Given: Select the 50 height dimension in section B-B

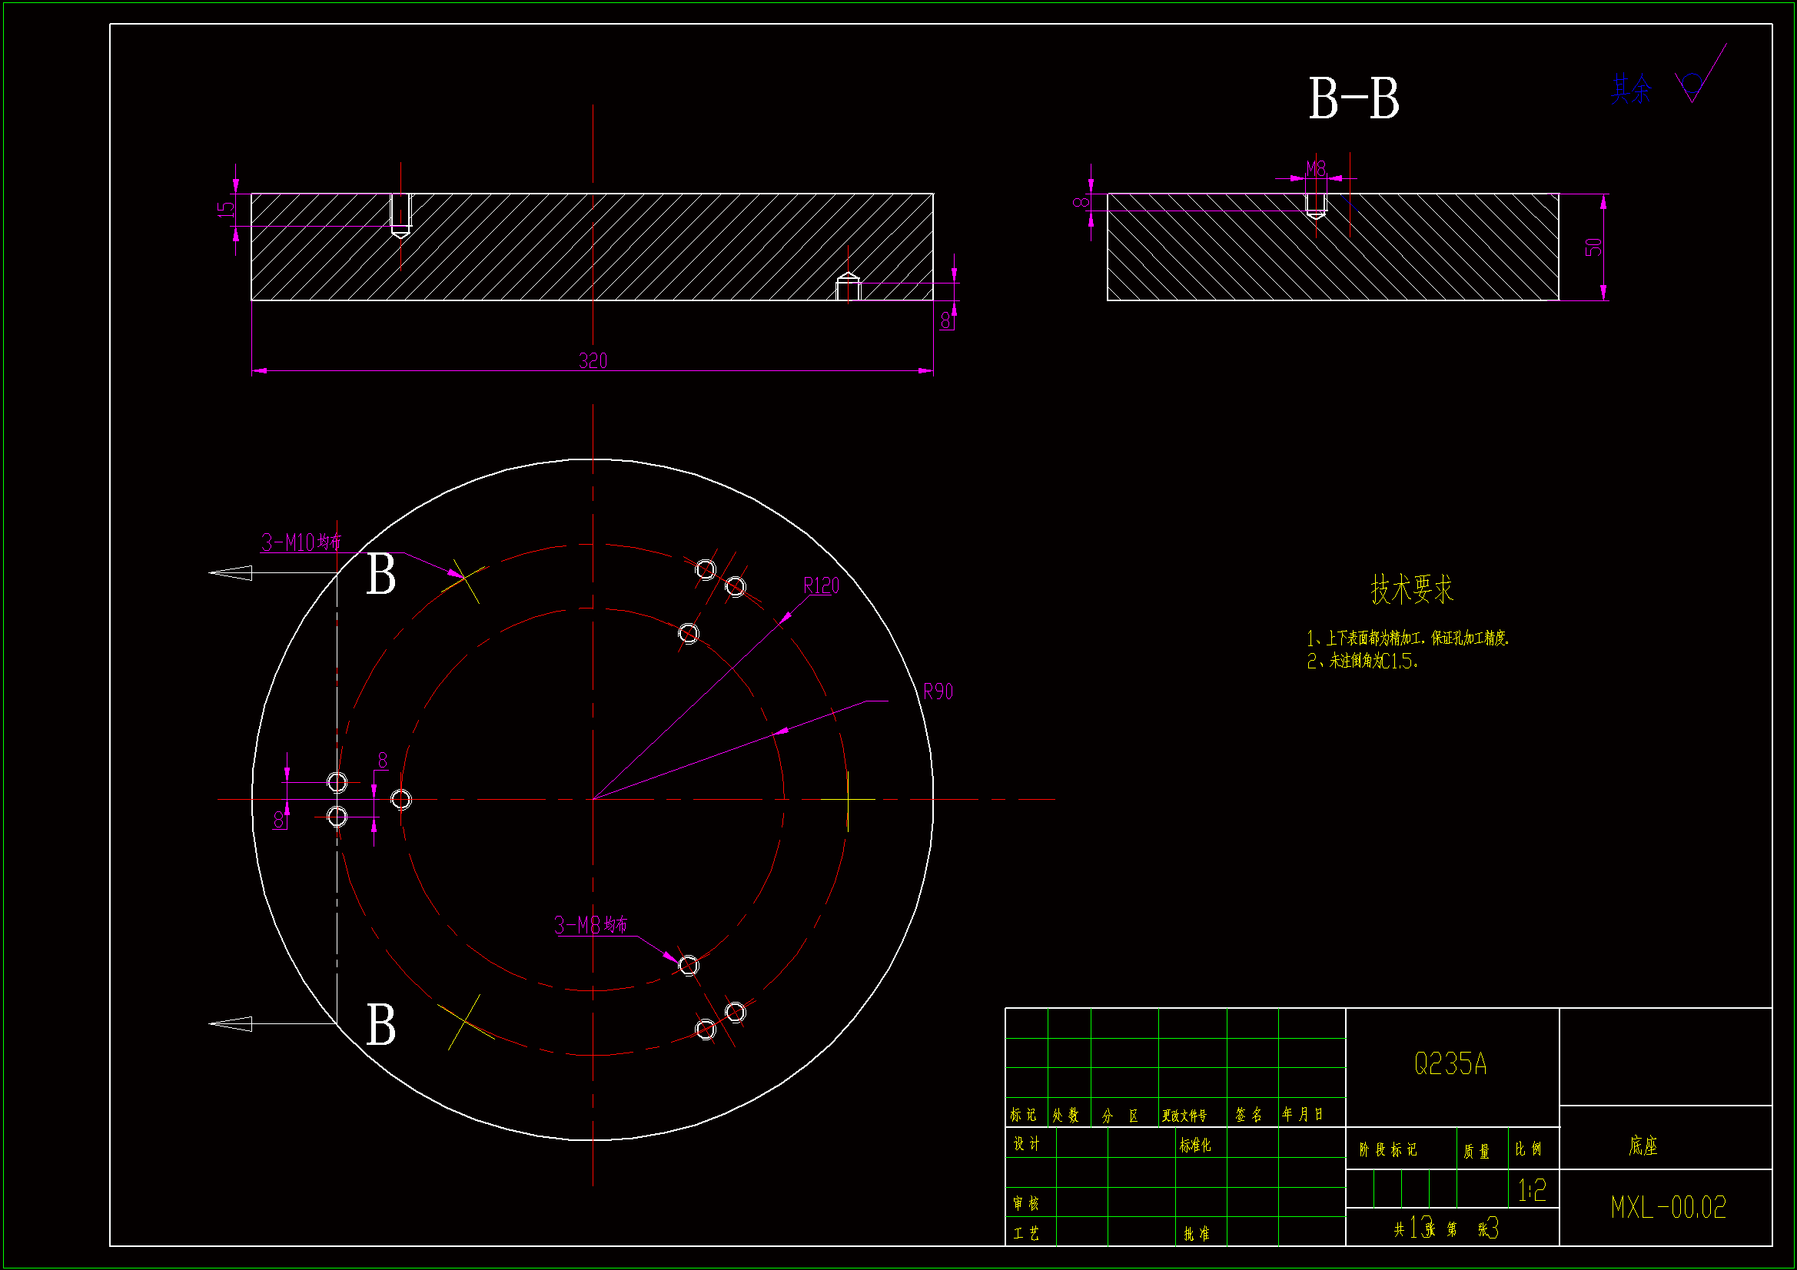Looking at the screenshot, I should pyautogui.click(x=1593, y=247).
